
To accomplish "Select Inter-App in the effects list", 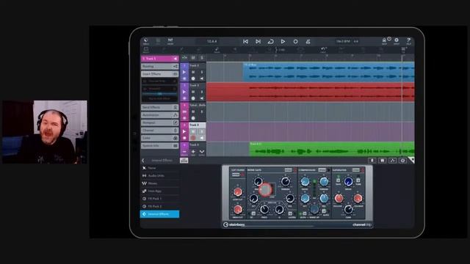I will tap(160, 191).
